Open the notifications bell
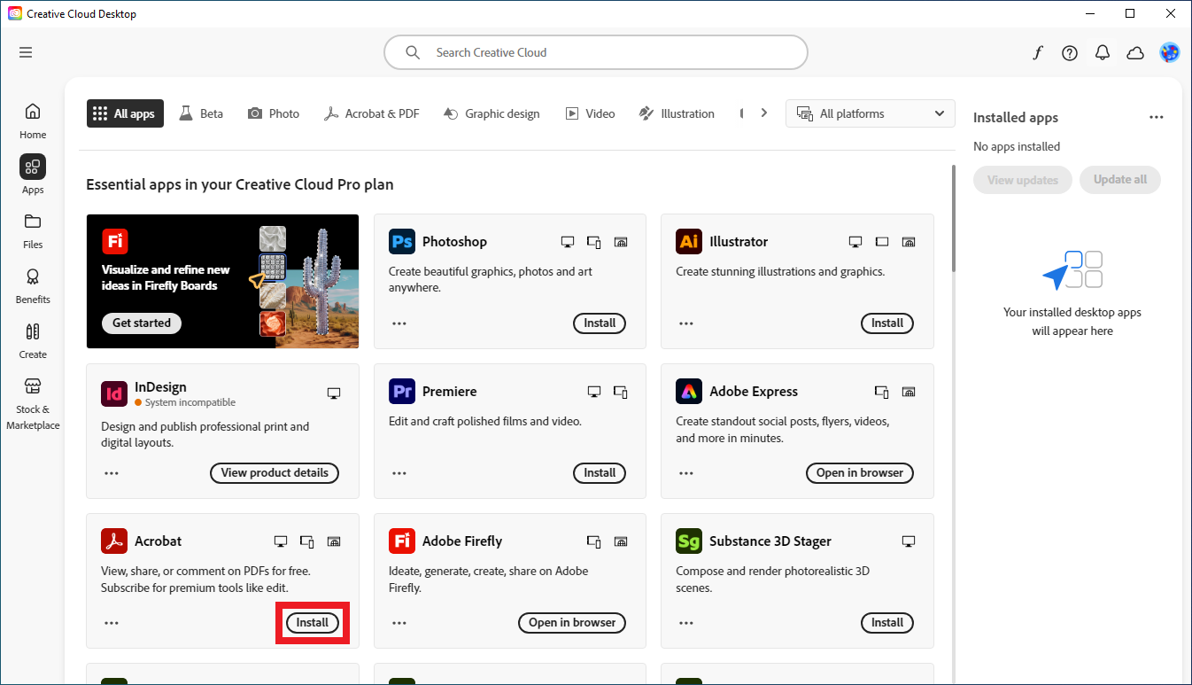The height and width of the screenshot is (685, 1192). (1103, 53)
